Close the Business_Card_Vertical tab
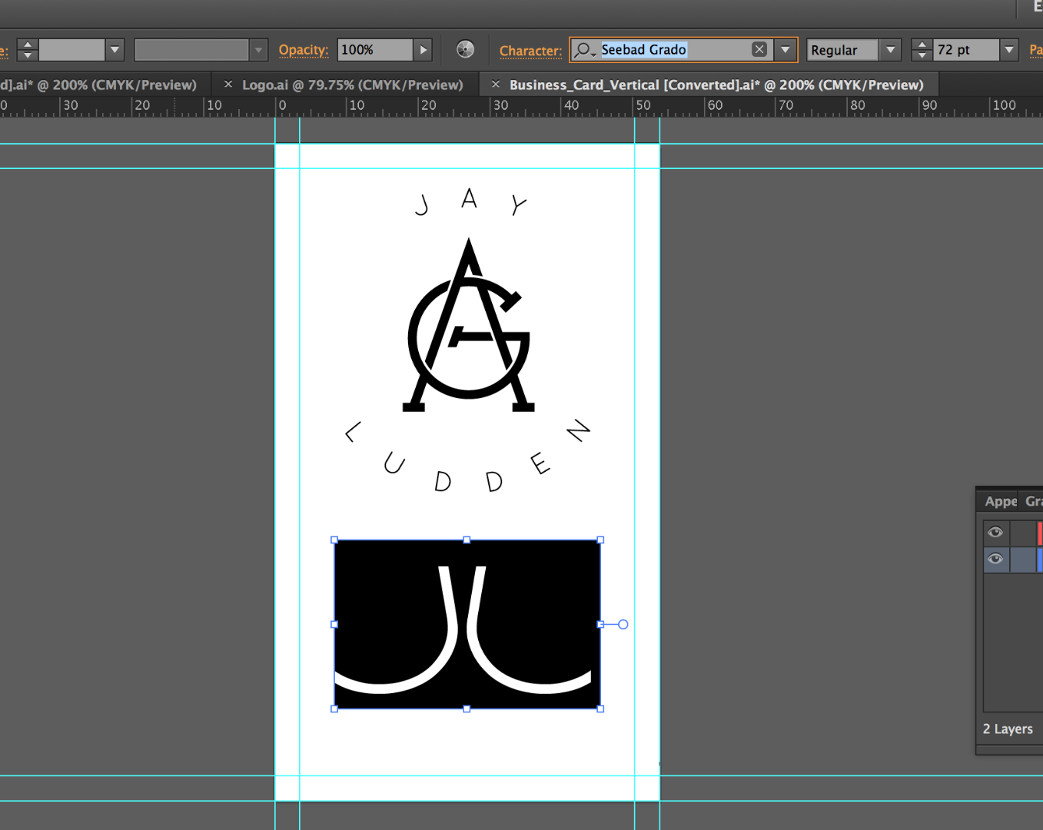This screenshot has height=830, width=1043. (x=496, y=84)
